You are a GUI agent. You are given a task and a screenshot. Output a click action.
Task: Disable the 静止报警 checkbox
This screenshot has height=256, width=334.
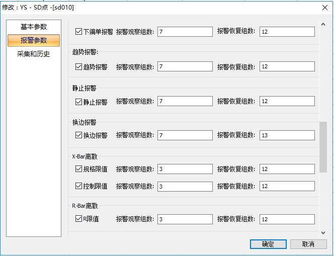(78, 102)
